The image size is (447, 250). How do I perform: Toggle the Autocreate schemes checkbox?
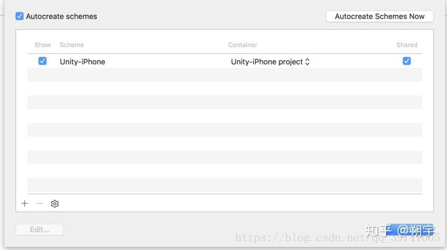coord(19,16)
